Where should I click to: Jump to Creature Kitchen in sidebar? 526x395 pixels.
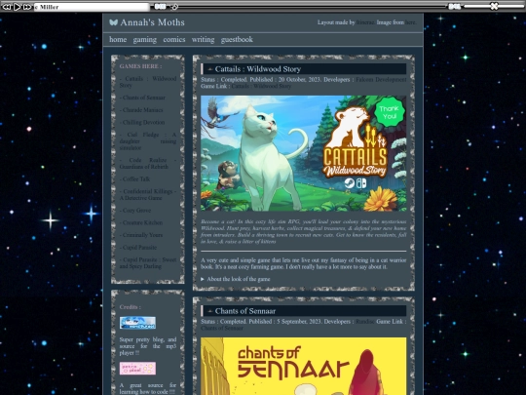click(141, 223)
